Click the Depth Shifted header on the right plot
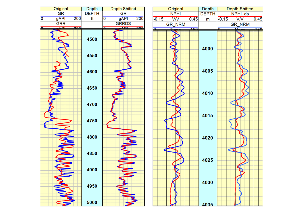303x213 pixels. [240, 9]
